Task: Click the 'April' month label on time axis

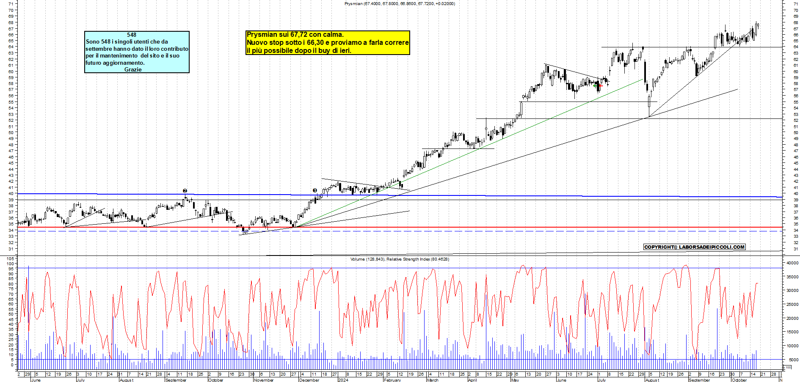Action: pyautogui.click(x=472, y=380)
